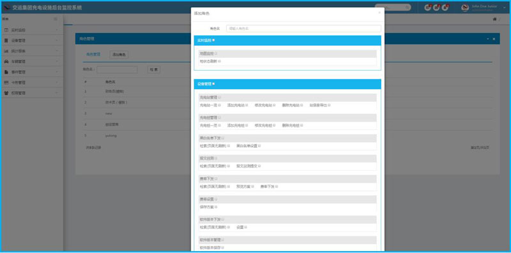Open the John Doe Junior user dropdown

coord(505,8)
